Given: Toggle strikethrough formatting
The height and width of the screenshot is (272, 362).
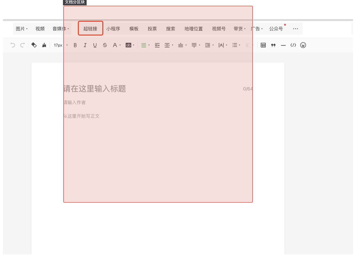Looking at the screenshot, I should point(105,45).
